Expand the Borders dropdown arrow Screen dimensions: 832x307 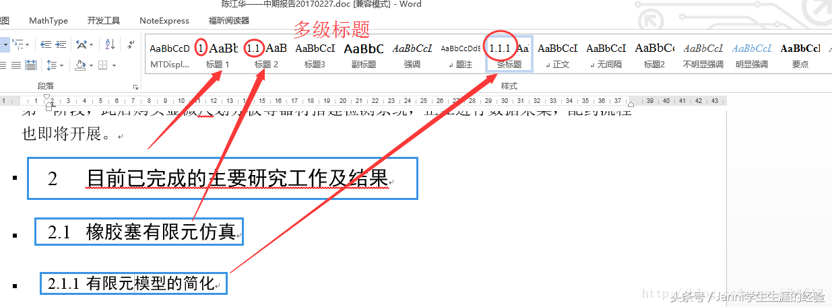click(x=113, y=65)
